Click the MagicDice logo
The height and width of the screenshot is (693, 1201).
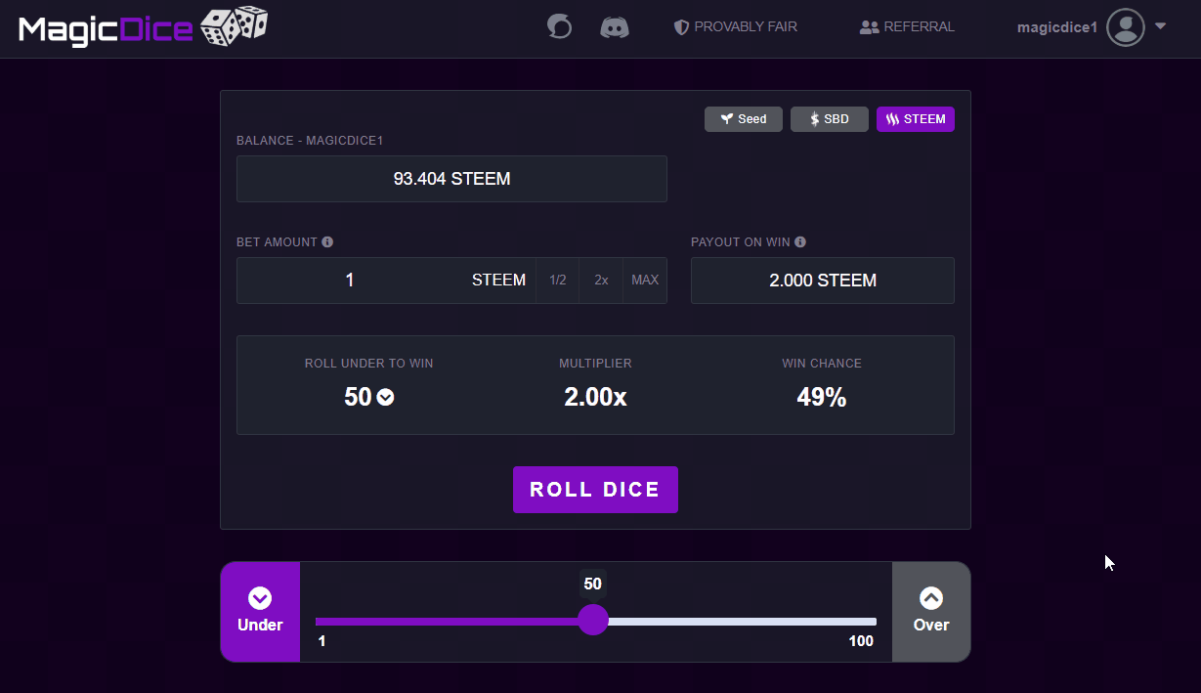tap(143, 27)
